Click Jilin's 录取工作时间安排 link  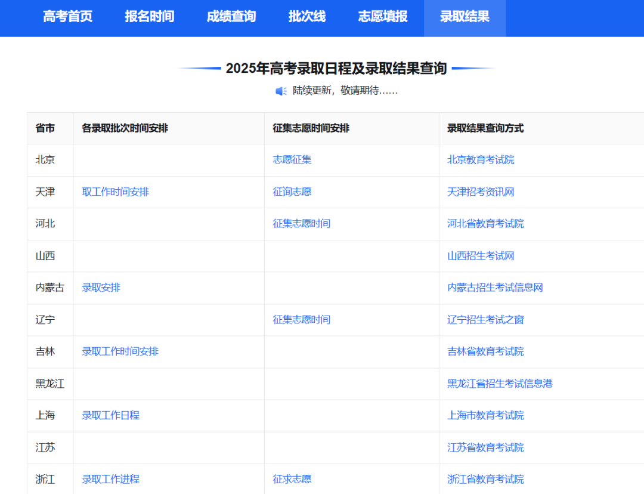pos(120,351)
